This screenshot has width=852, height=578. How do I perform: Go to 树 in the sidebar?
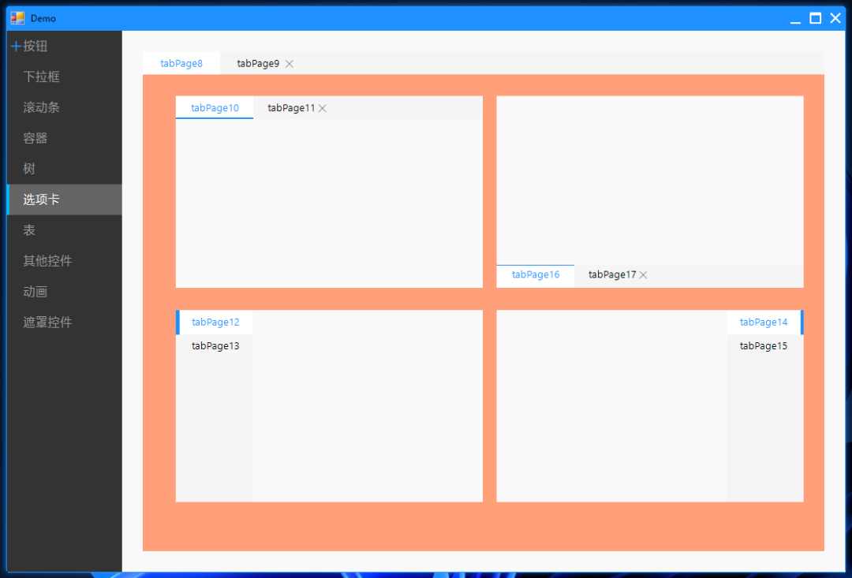(64, 169)
